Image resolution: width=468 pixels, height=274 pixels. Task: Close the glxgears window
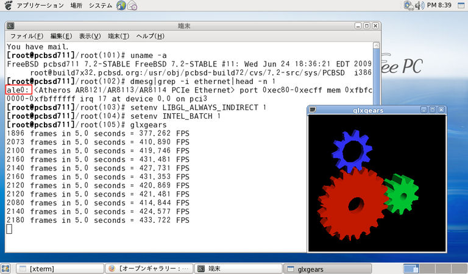coord(441,110)
